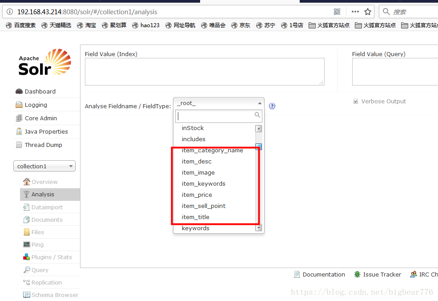Bookmark this page with the star icon
This screenshot has height=301, width=438.
[368, 12]
